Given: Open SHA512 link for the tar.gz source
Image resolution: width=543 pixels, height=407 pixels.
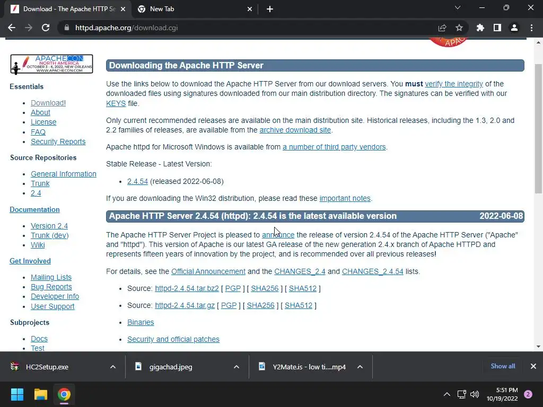Looking at the screenshot, I should (x=299, y=305).
